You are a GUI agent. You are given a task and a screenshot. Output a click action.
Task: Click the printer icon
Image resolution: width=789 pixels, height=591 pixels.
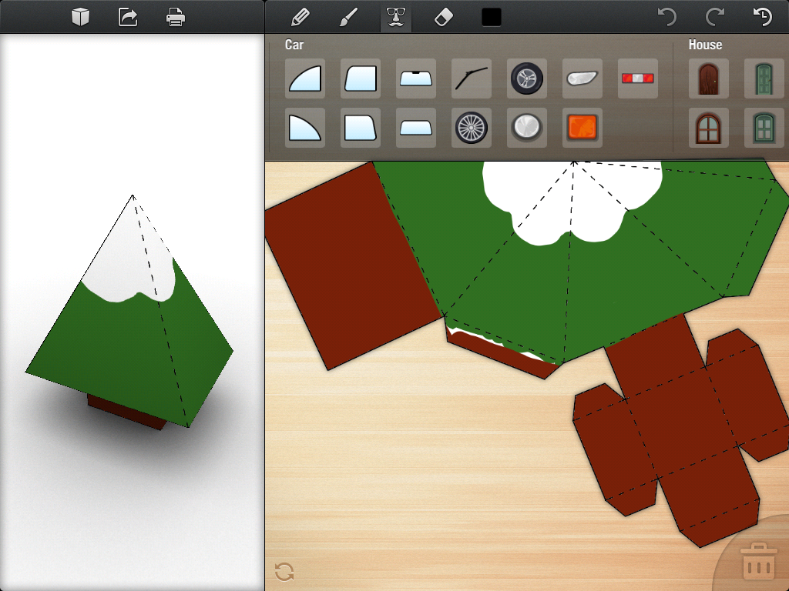click(x=176, y=17)
